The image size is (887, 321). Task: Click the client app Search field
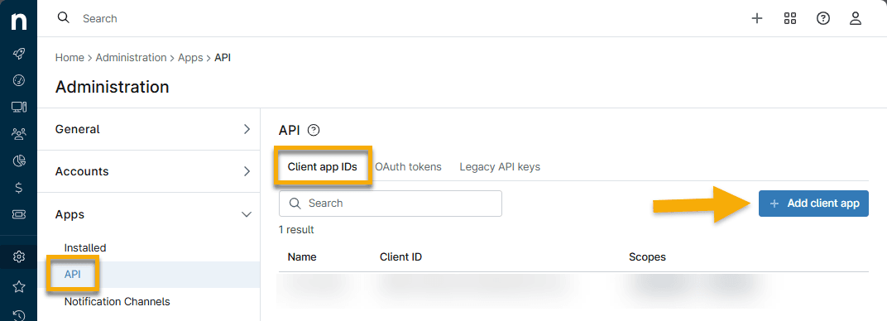pyautogui.click(x=391, y=204)
